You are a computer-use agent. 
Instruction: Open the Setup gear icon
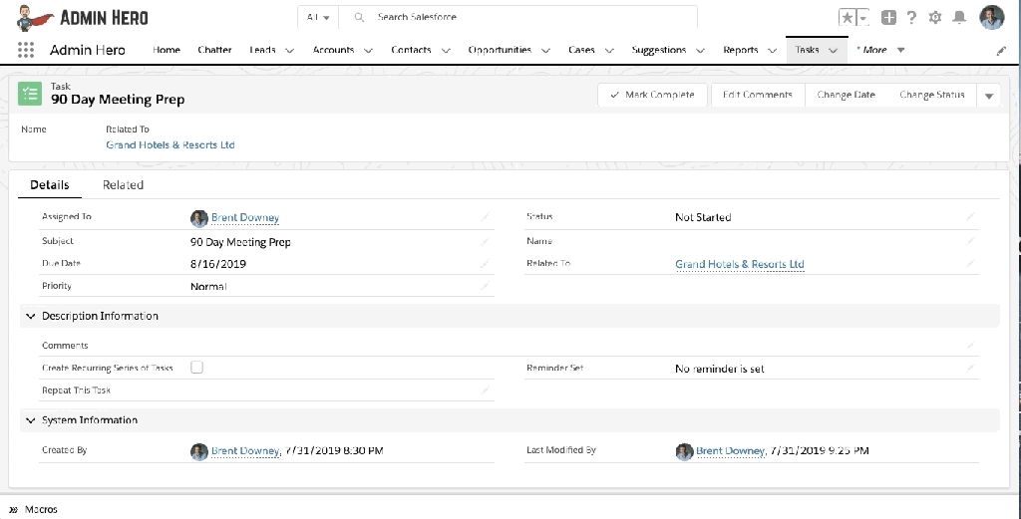(934, 18)
